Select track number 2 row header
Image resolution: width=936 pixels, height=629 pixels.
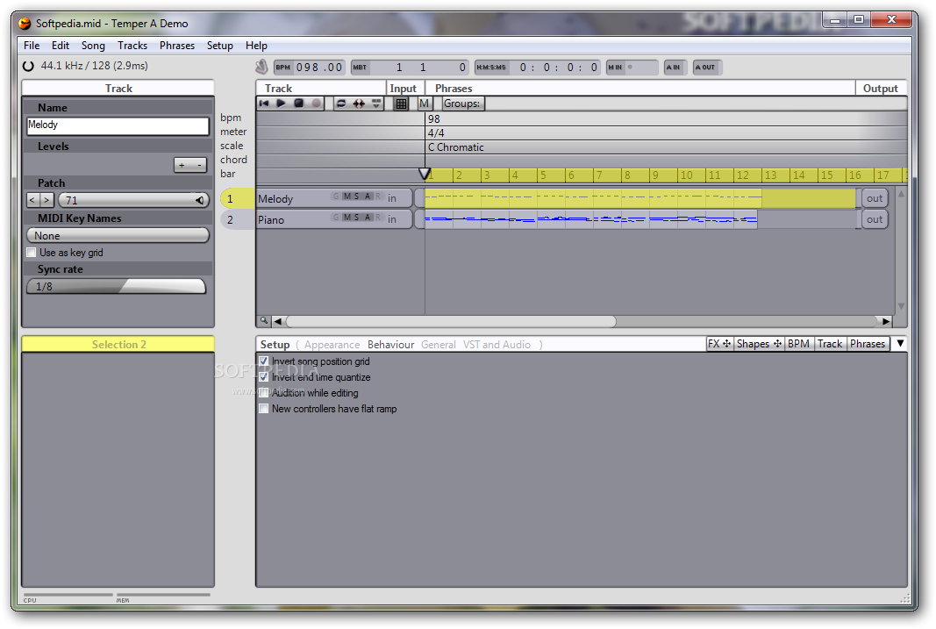click(x=236, y=219)
